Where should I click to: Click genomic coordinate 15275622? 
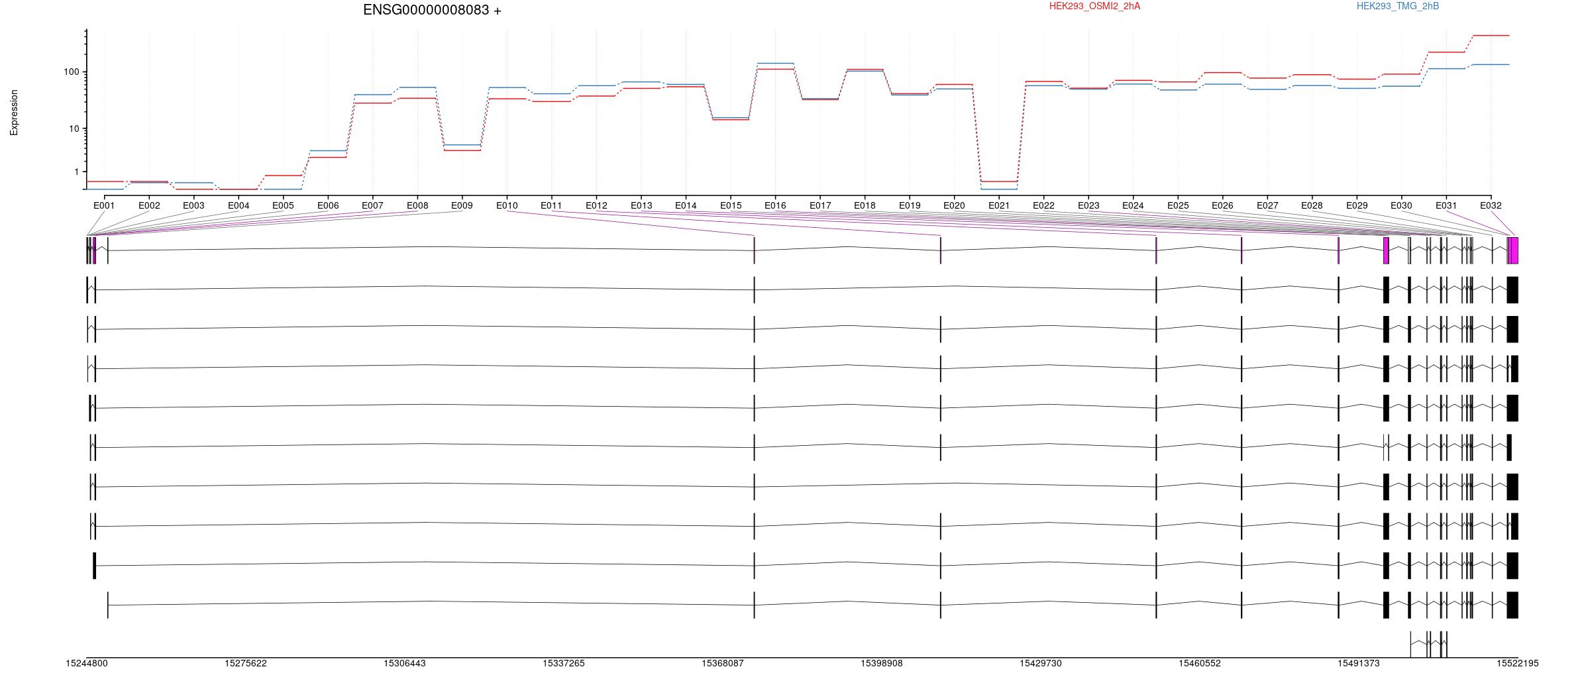246,663
